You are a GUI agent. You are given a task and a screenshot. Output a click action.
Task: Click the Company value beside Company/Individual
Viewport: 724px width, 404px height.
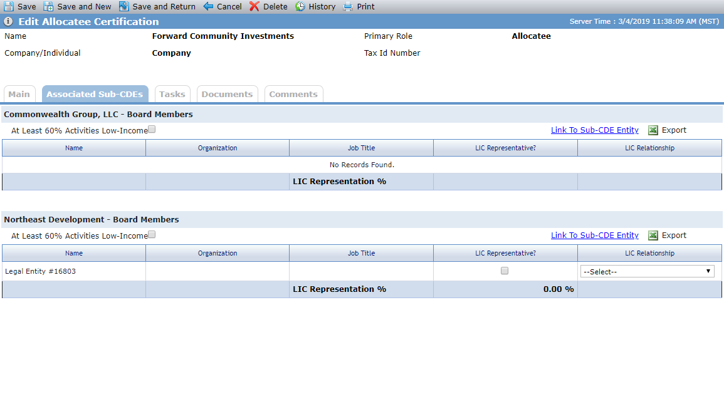click(171, 53)
